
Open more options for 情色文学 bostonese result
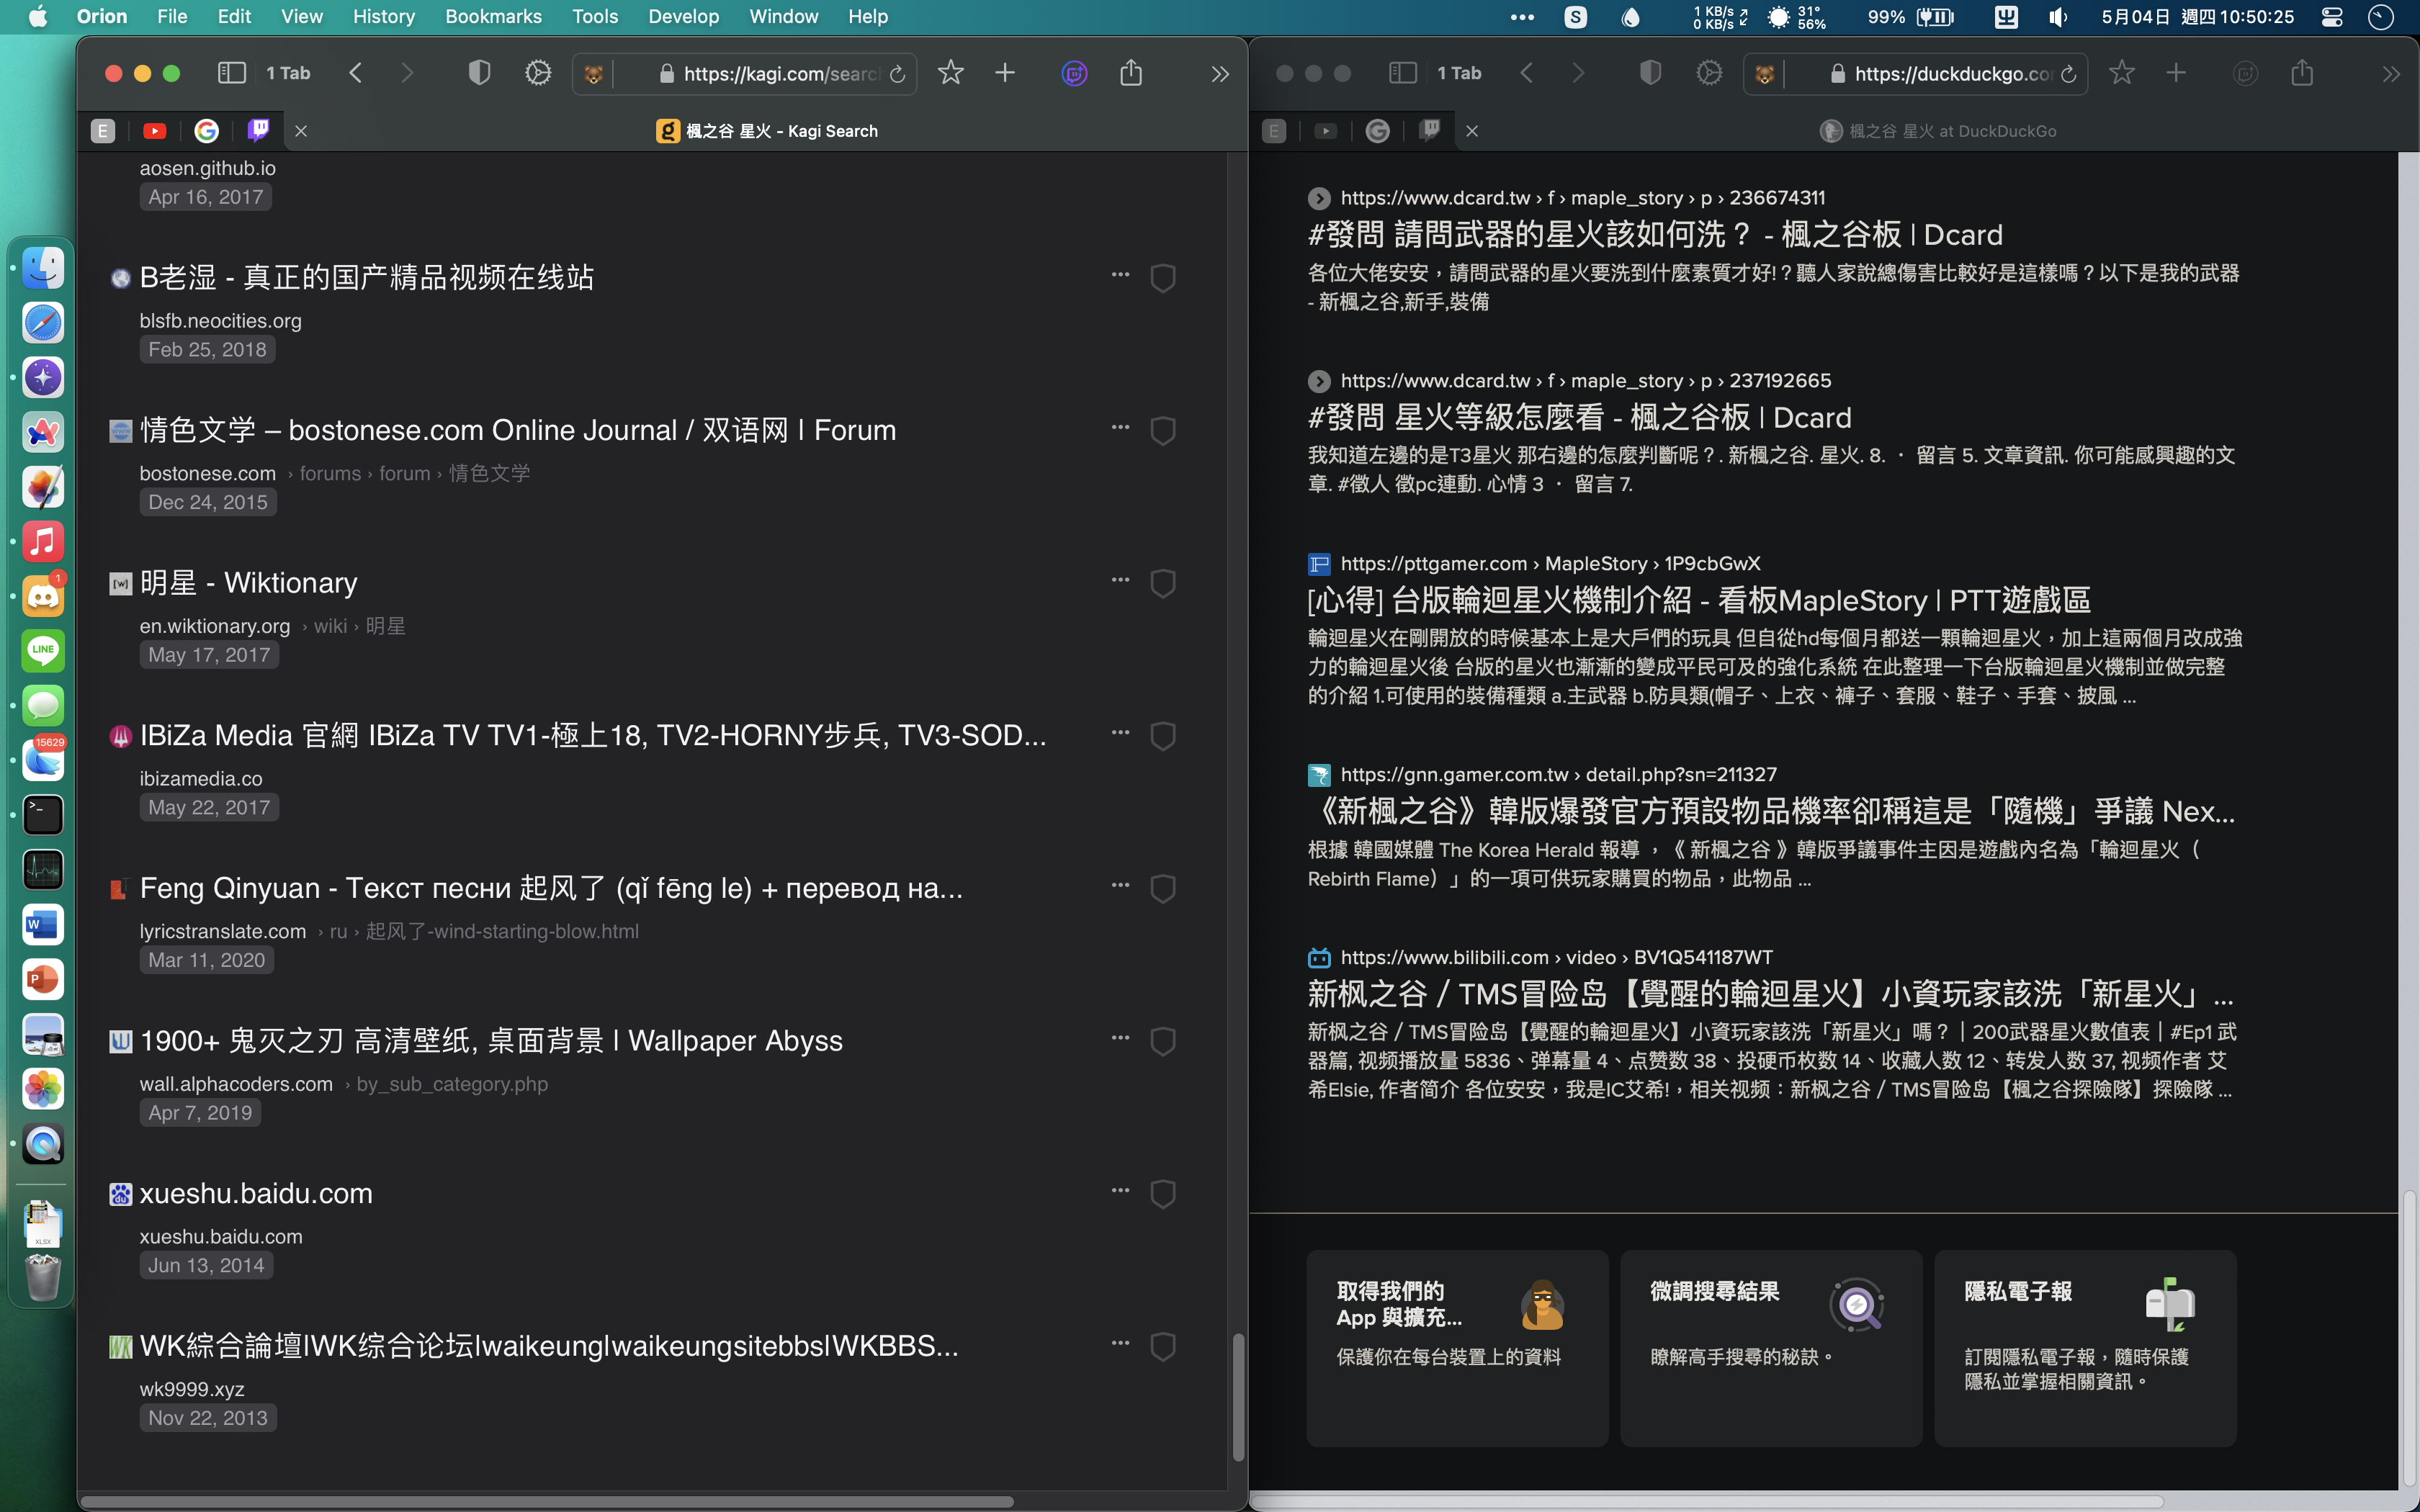(1120, 428)
